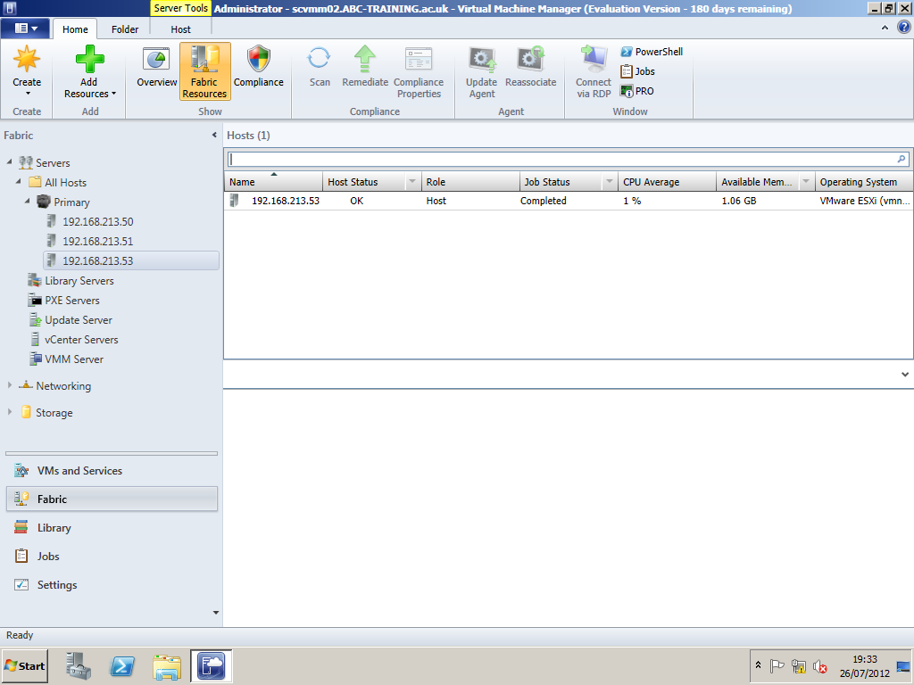Select the Fabric Resources ribbon button

[x=204, y=71]
